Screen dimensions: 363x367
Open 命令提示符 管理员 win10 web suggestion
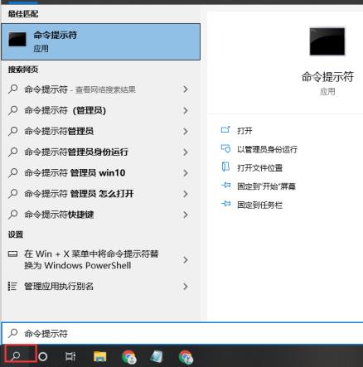click(x=101, y=173)
